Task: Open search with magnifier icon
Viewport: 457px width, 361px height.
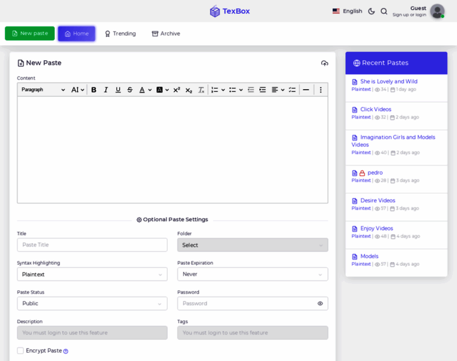Action: (x=384, y=11)
